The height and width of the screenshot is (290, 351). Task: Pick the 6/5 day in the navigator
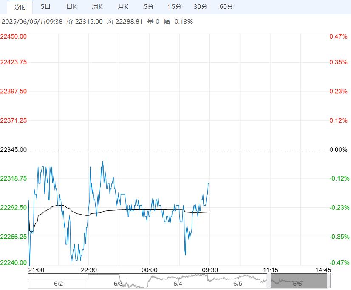coord(238,283)
